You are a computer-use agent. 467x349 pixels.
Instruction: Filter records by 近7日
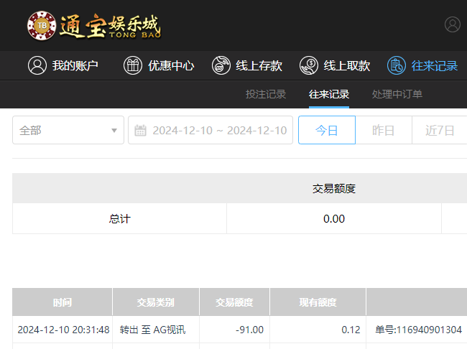coord(440,130)
